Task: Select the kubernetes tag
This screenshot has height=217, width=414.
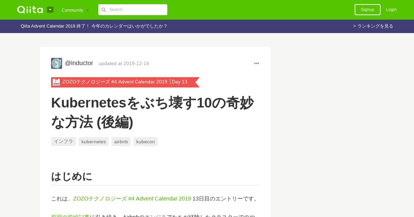Action: (x=93, y=142)
